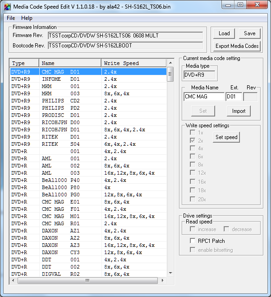Toggle the 8x write speed checkbox

tap(193, 165)
